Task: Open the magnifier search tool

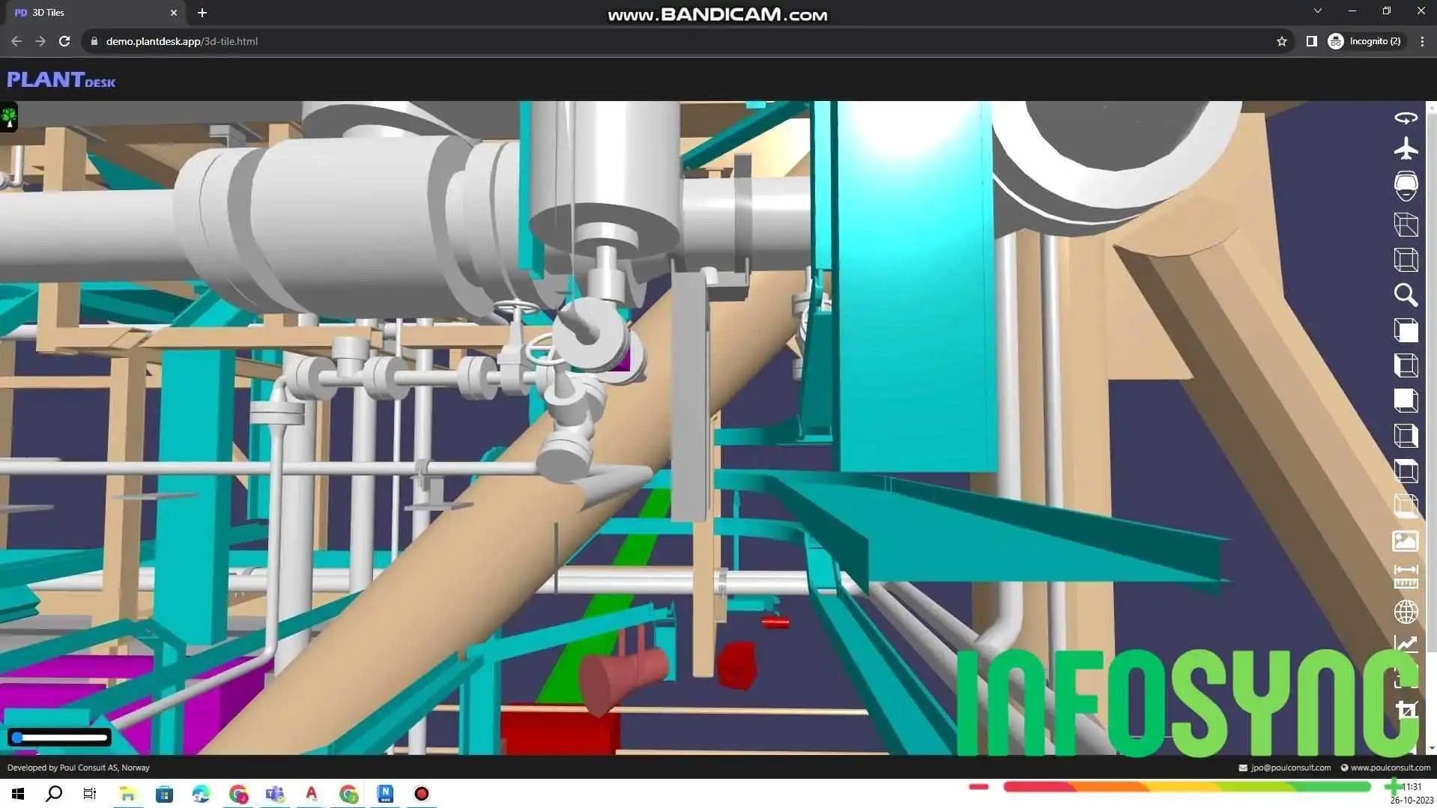Action: [x=1406, y=295]
